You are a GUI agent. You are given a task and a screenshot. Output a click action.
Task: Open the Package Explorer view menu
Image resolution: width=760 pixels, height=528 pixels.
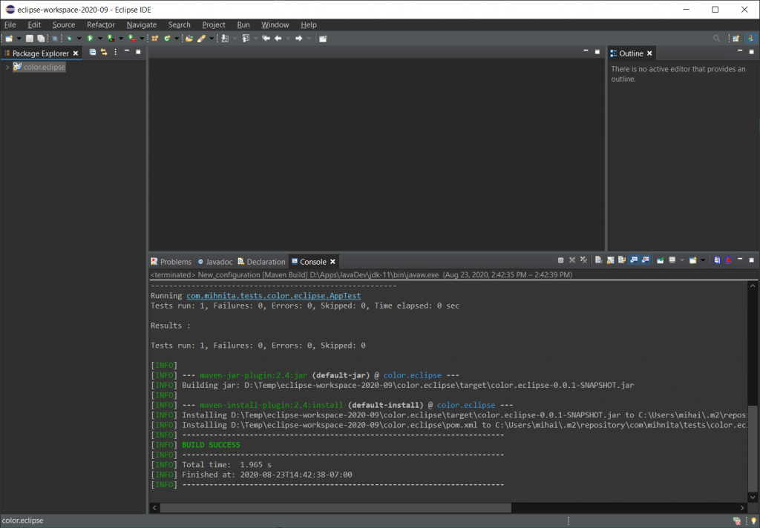click(115, 52)
